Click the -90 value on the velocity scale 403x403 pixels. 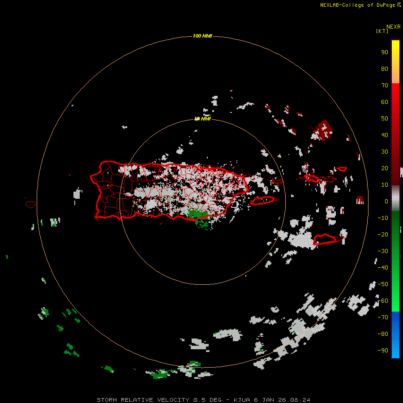383,351
